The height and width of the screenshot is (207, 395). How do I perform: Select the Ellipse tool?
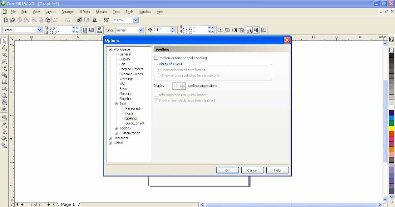4,89
